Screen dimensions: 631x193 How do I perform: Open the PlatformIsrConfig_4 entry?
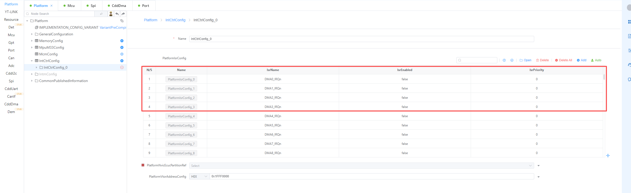(181, 116)
